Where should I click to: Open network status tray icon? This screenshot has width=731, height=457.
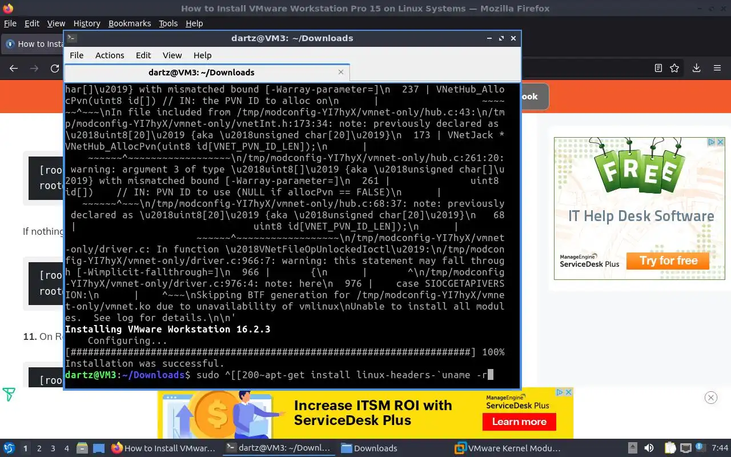[685, 448]
